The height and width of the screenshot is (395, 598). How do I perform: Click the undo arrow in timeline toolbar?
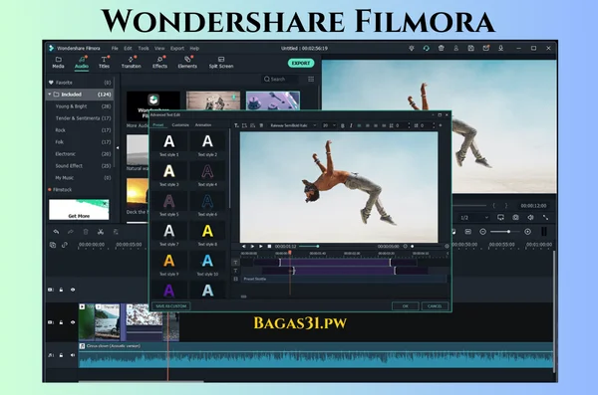coord(56,232)
